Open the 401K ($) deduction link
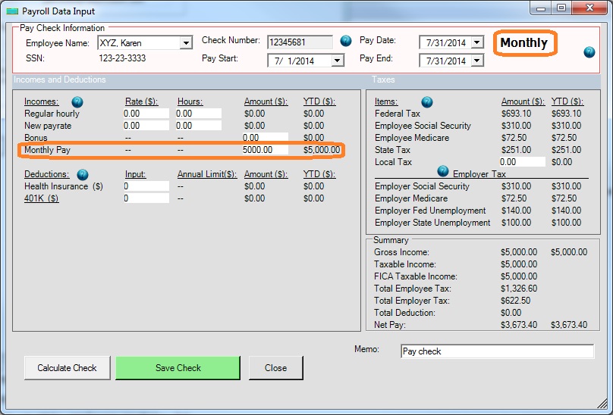Viewport: 613px width, 415px height. pos(42,198)
